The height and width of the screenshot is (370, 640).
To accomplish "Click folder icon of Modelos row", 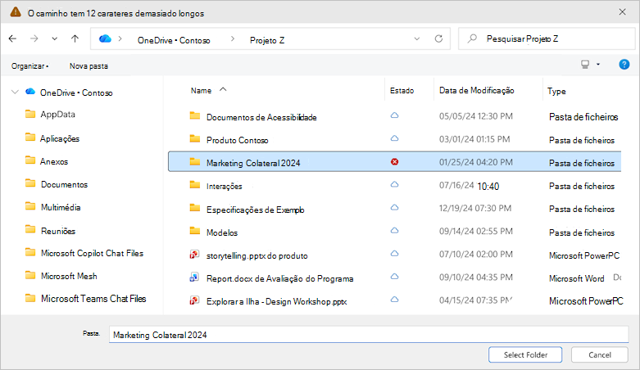I will tap(195, 232).
